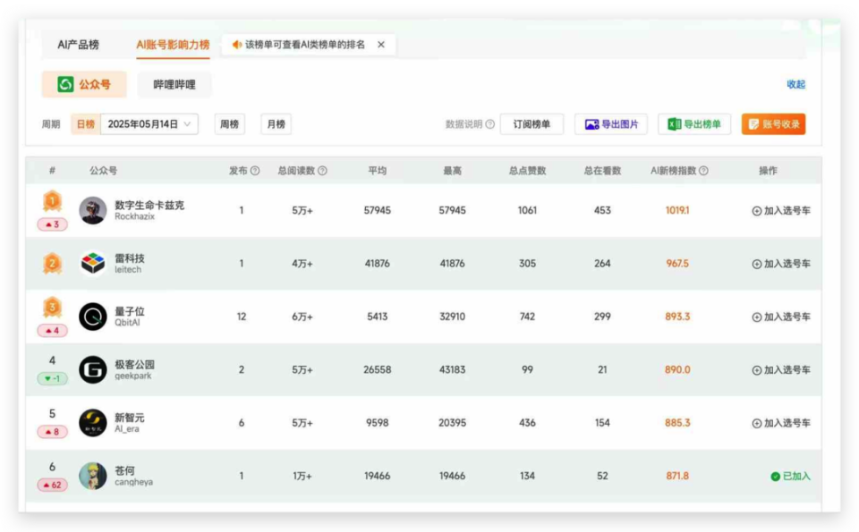Click the orange 账号收录 button
Viewport: 859px width, 532px height.
(773, 124)
